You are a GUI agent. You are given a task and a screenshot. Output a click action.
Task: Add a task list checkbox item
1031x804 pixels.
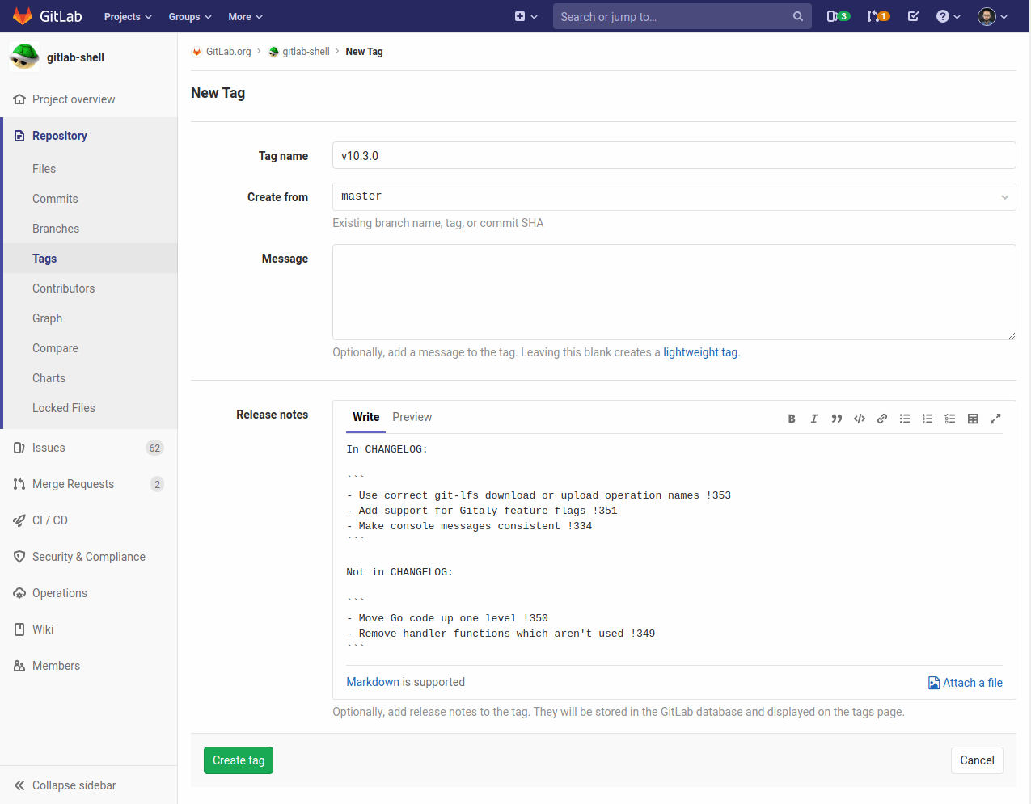pos(950,419)
